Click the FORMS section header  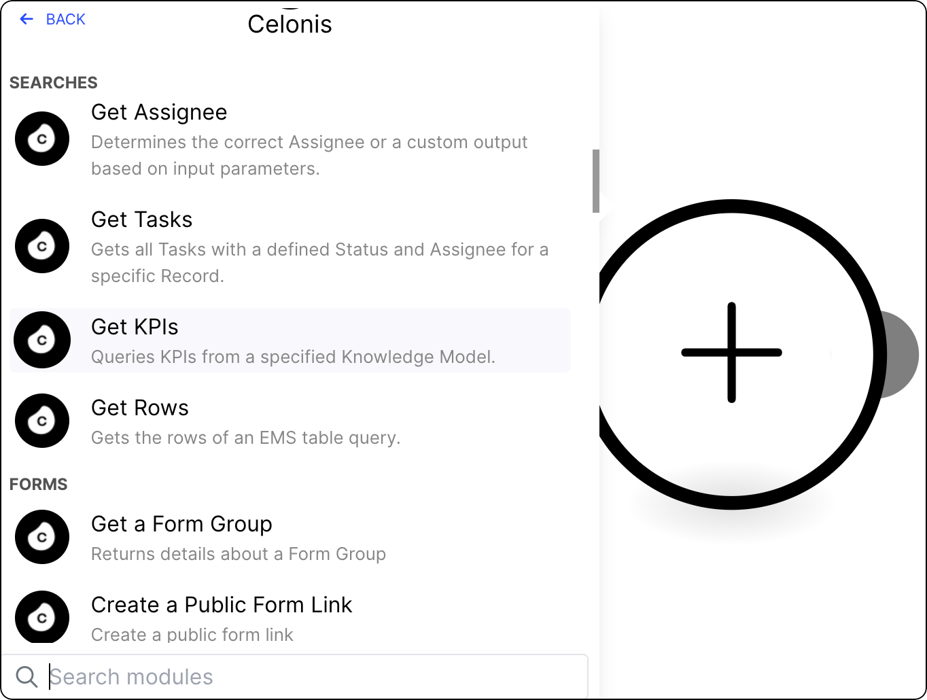coord(39,485)
